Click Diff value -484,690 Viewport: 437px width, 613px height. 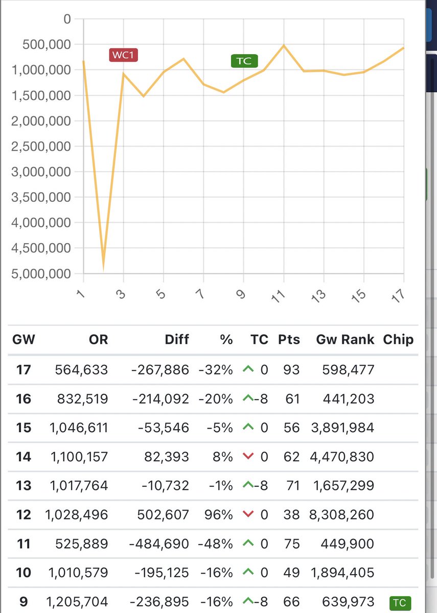[x=159, y=544]
